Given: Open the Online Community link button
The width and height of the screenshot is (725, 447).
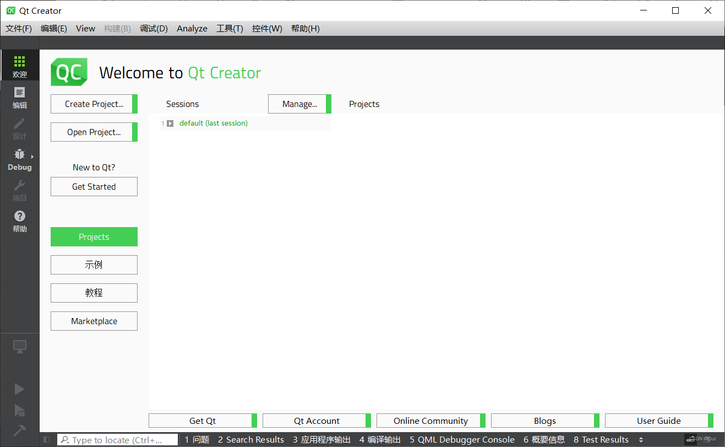Looking at the screenshot, I should [430, 421].
